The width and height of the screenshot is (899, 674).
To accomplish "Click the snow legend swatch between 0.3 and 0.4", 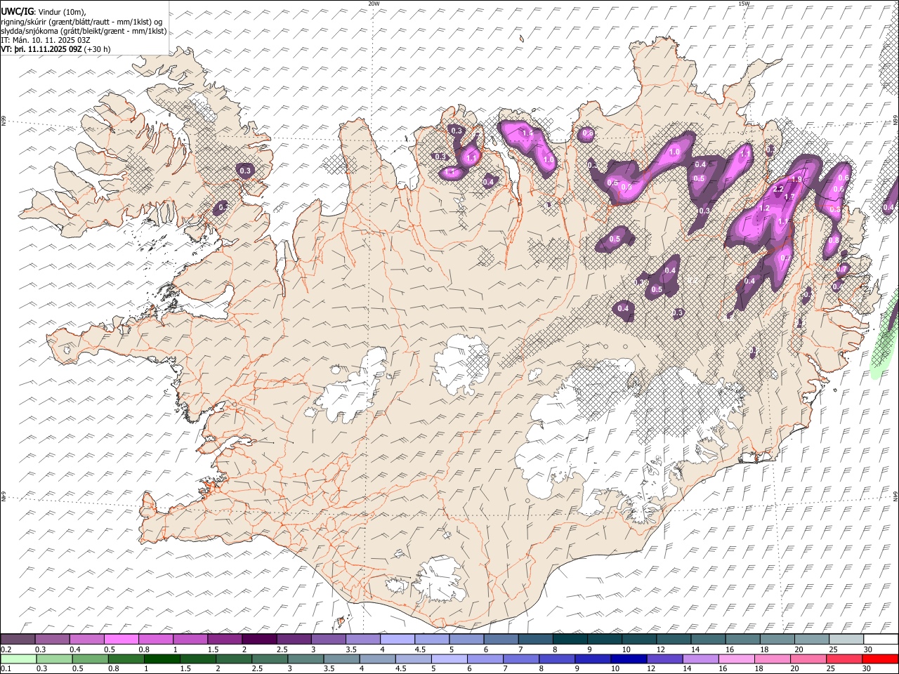I will [x=52, y=640].
